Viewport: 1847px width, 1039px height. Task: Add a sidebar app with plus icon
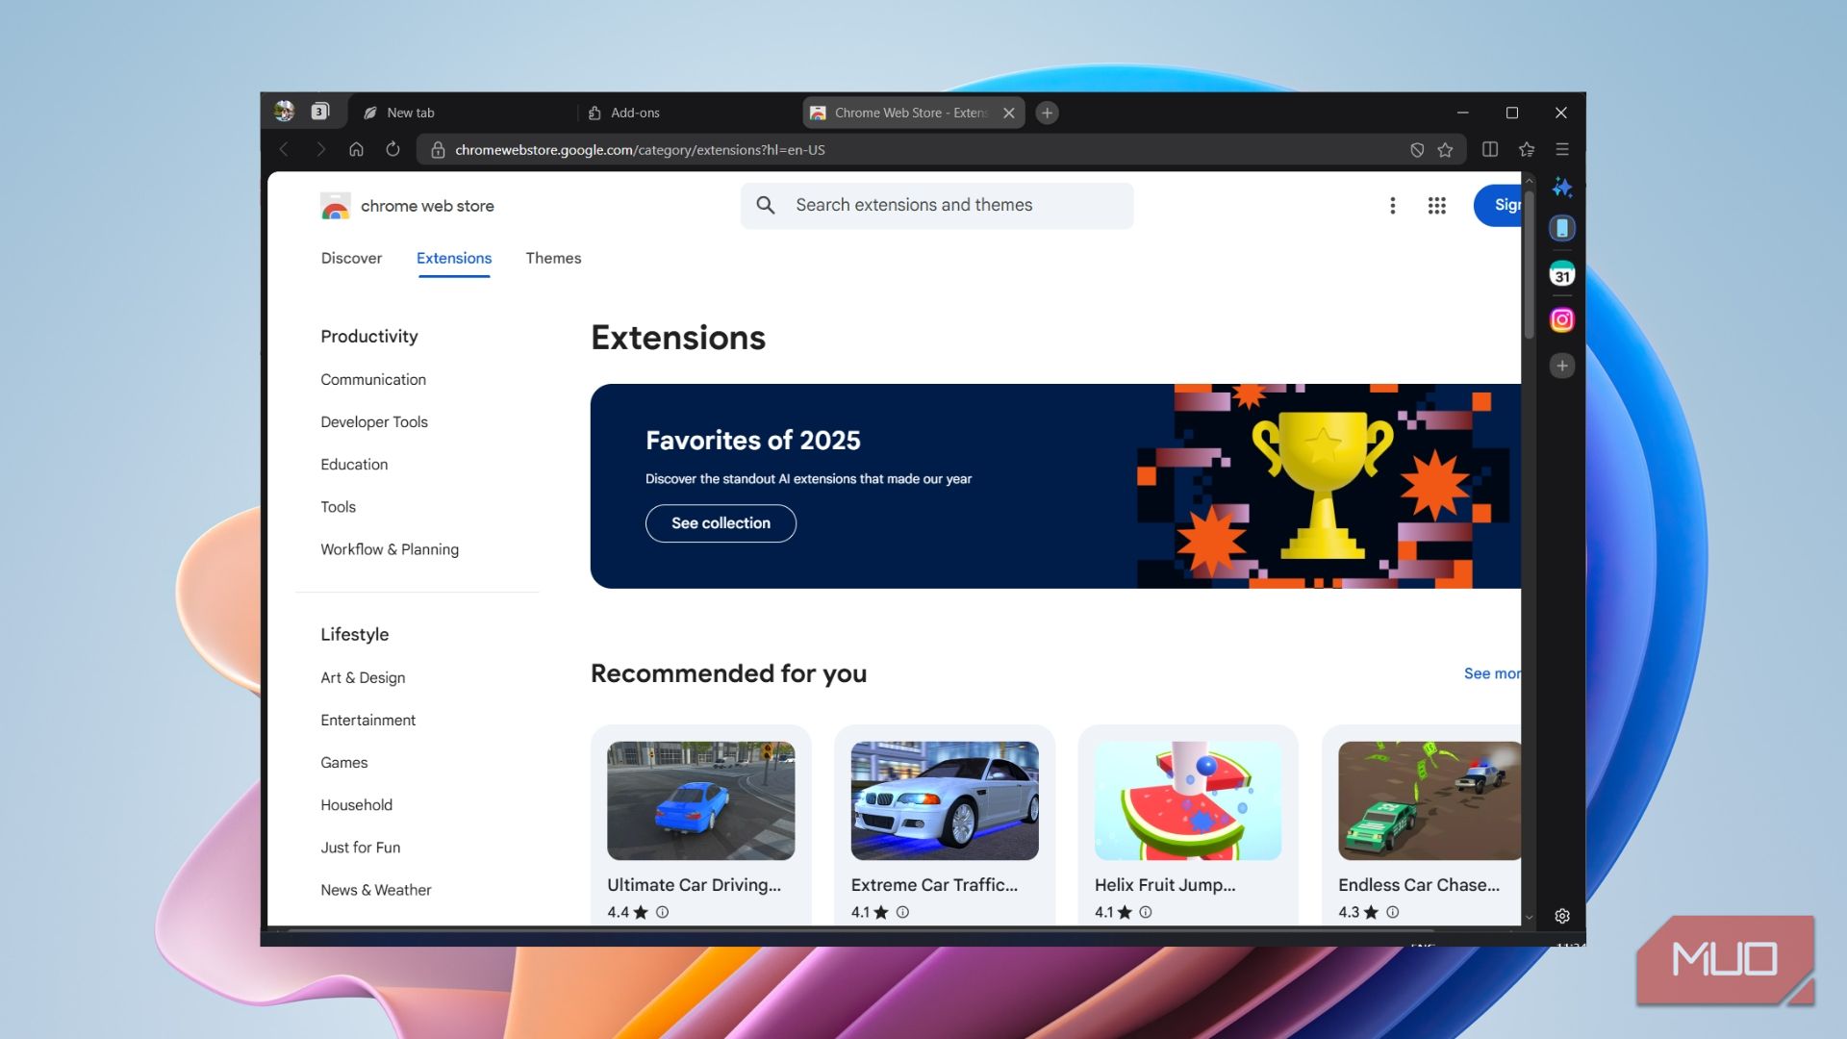(x=1562, y=366)
